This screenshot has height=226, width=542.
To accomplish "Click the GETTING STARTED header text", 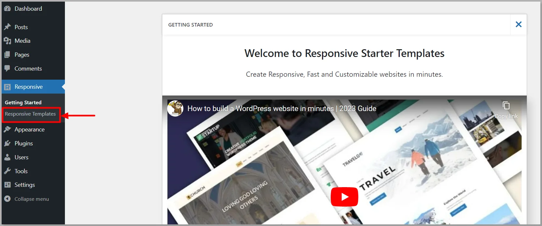I will [x=191, y=25].
